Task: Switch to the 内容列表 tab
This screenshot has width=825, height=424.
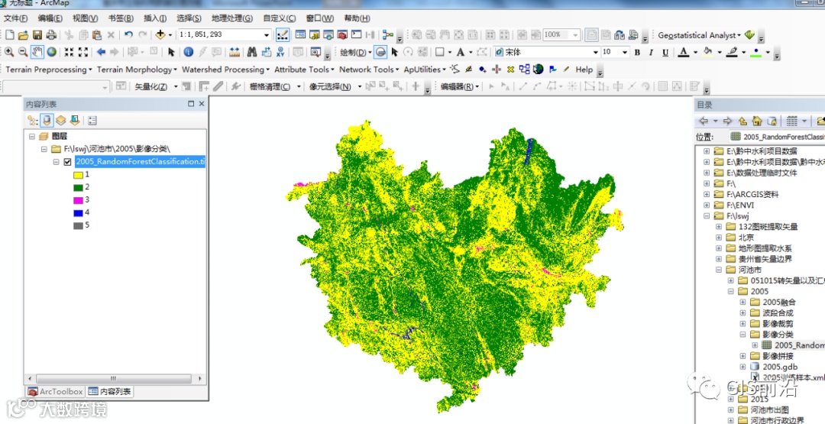Action: 109,392
